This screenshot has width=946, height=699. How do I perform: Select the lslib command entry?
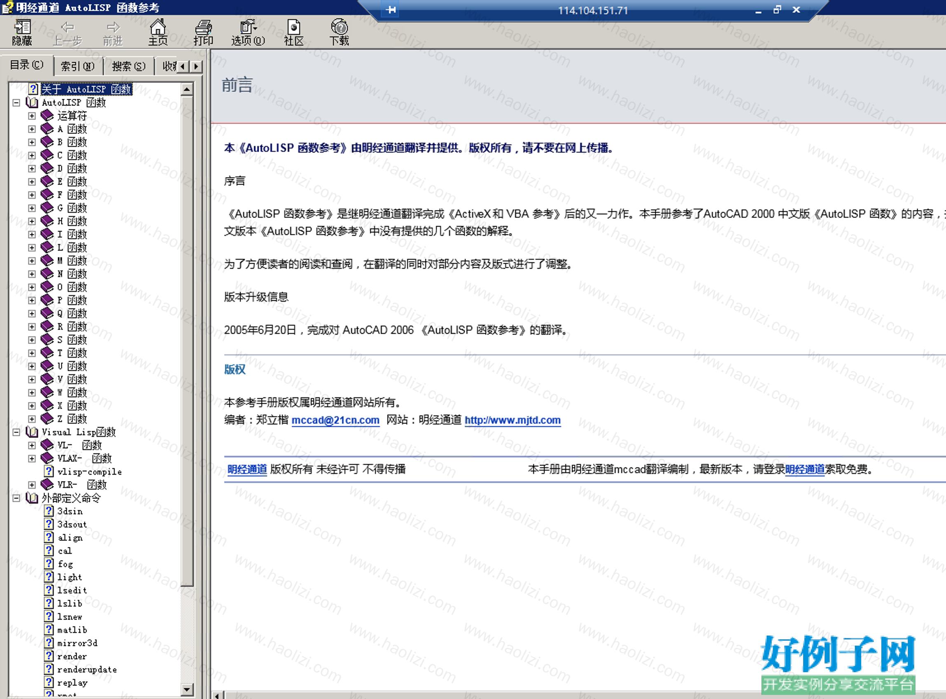point(70,603)
